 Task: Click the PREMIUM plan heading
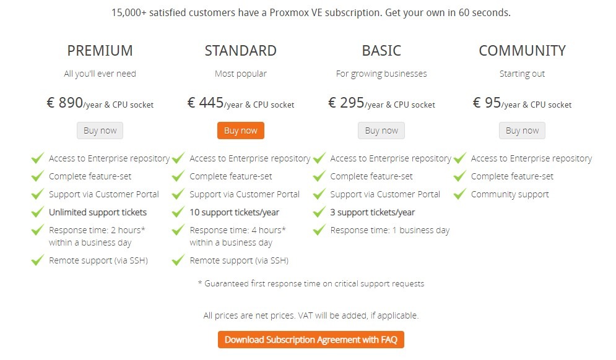point(100,51)
